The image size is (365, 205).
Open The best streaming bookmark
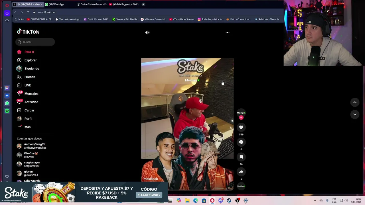(68, 19)
